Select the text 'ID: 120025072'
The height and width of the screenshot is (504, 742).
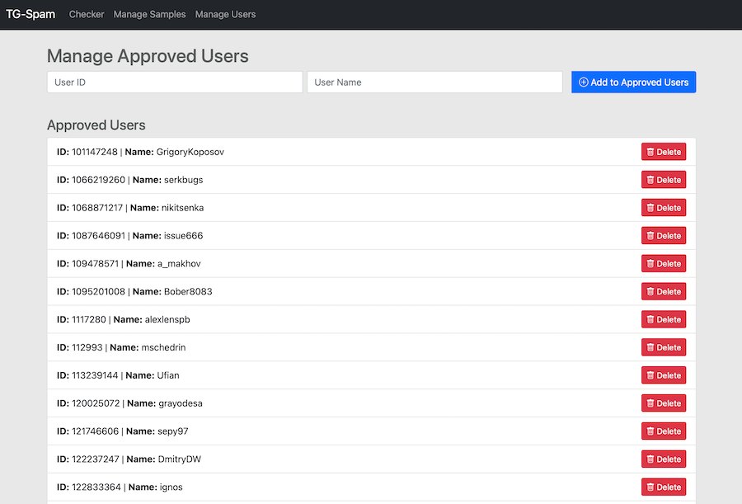pos(88,403)
